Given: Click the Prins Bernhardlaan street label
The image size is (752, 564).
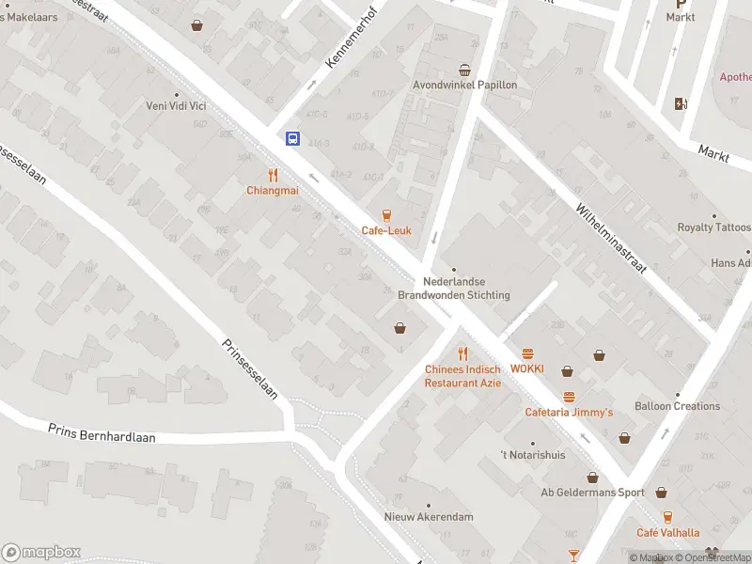Looking at the screenshot, I should (x=102, y=432).
